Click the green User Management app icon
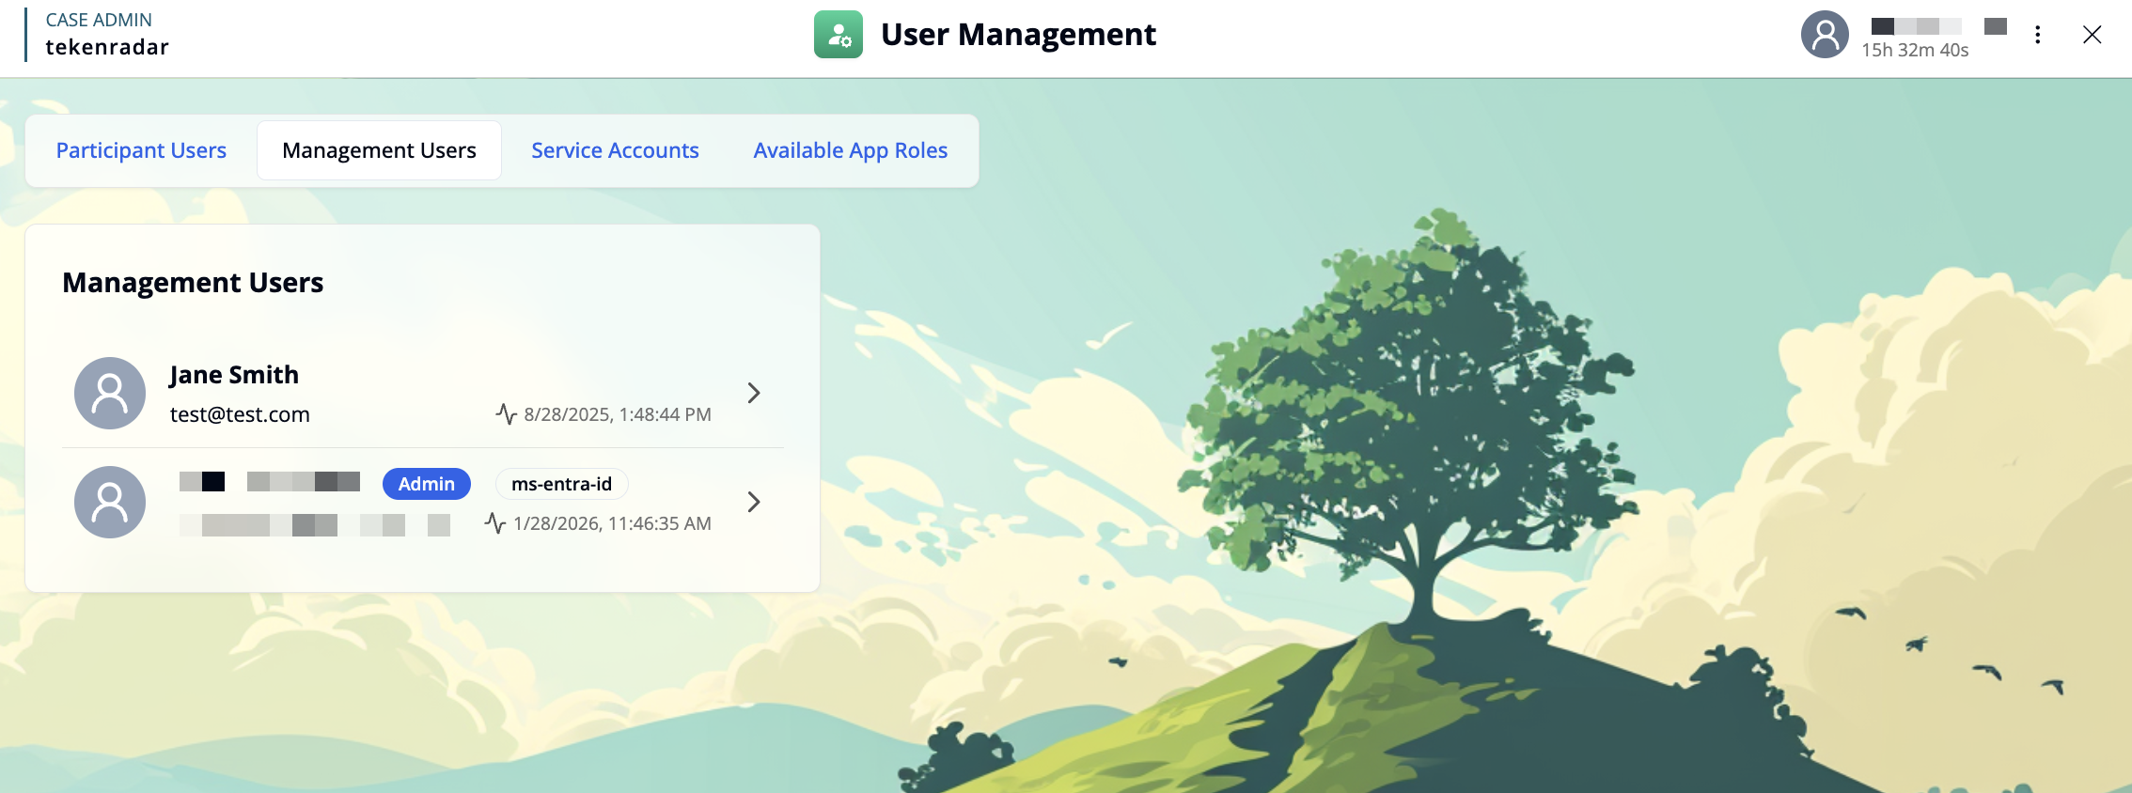The width and height of the screenshot is (2132, 793). click(839, 35)
